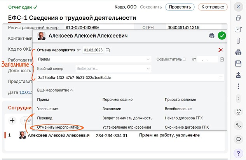Click the save floppy disk icon
The image size is (246, 160).
coord(238,63)
